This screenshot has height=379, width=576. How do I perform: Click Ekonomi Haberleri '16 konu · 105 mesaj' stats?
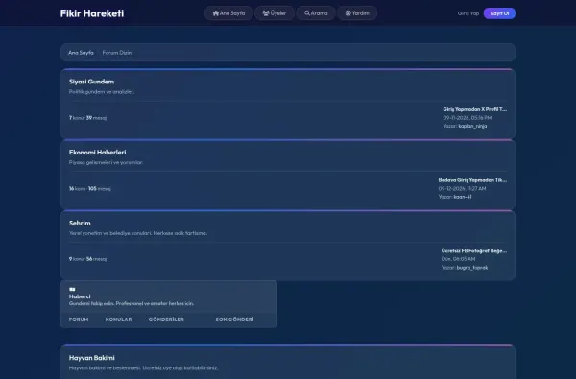pyautogui.click(x=90, y=188)
